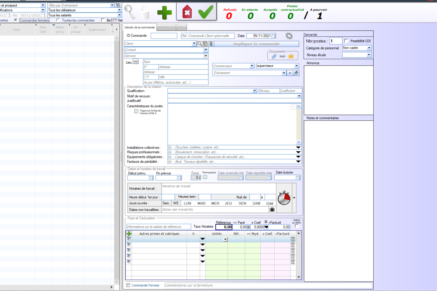Click the WE button in Jours ouvrés
The image size is (437, 291).
point(176,203)
